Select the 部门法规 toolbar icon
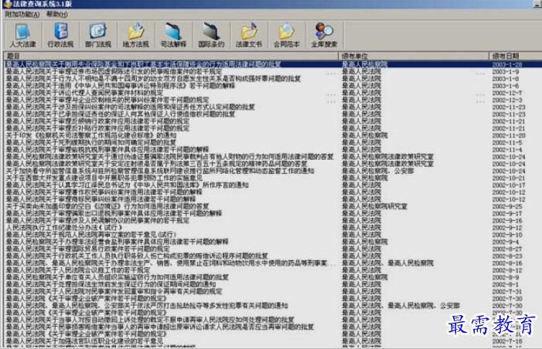The width and height of the screenshot is (542, 349). tap(98, 36)
